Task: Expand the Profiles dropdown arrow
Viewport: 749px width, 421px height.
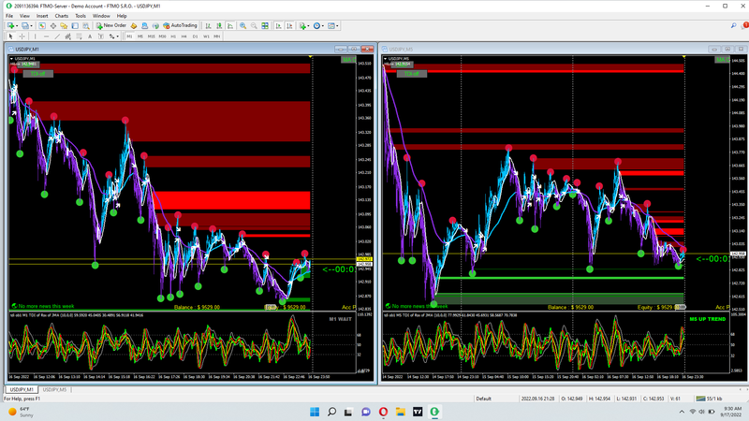Action: click(x=32, y=26)
